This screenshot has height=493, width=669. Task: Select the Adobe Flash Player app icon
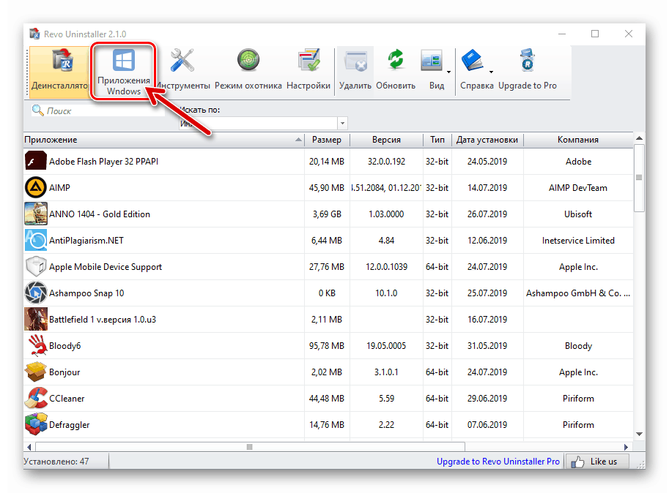click(x=35, y=161)
